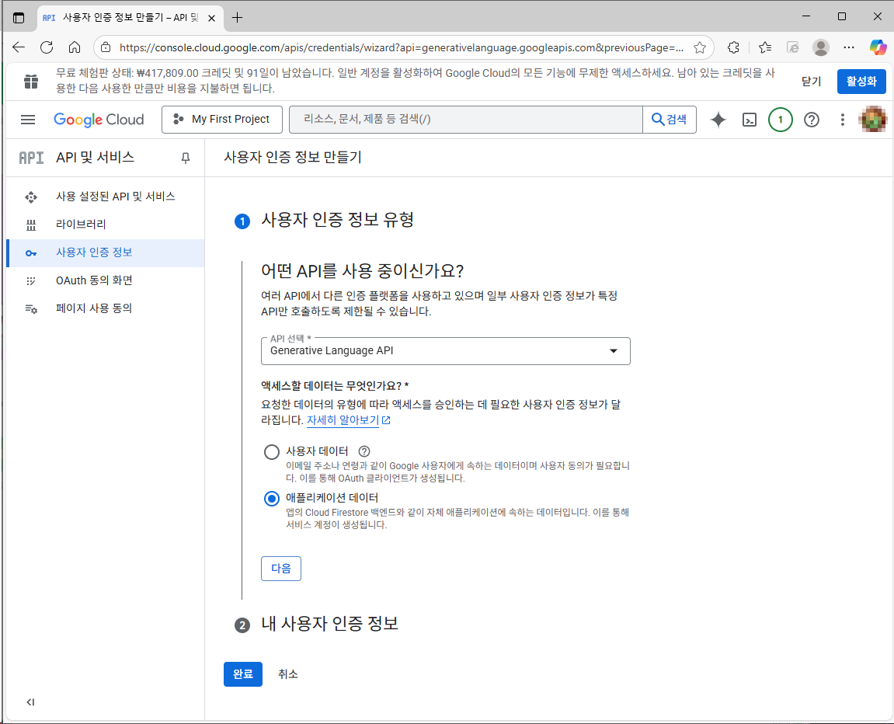894x724 pixels.
Task: Expand step 2 내 사용자 인증 정보
Action: pos(329,624)
